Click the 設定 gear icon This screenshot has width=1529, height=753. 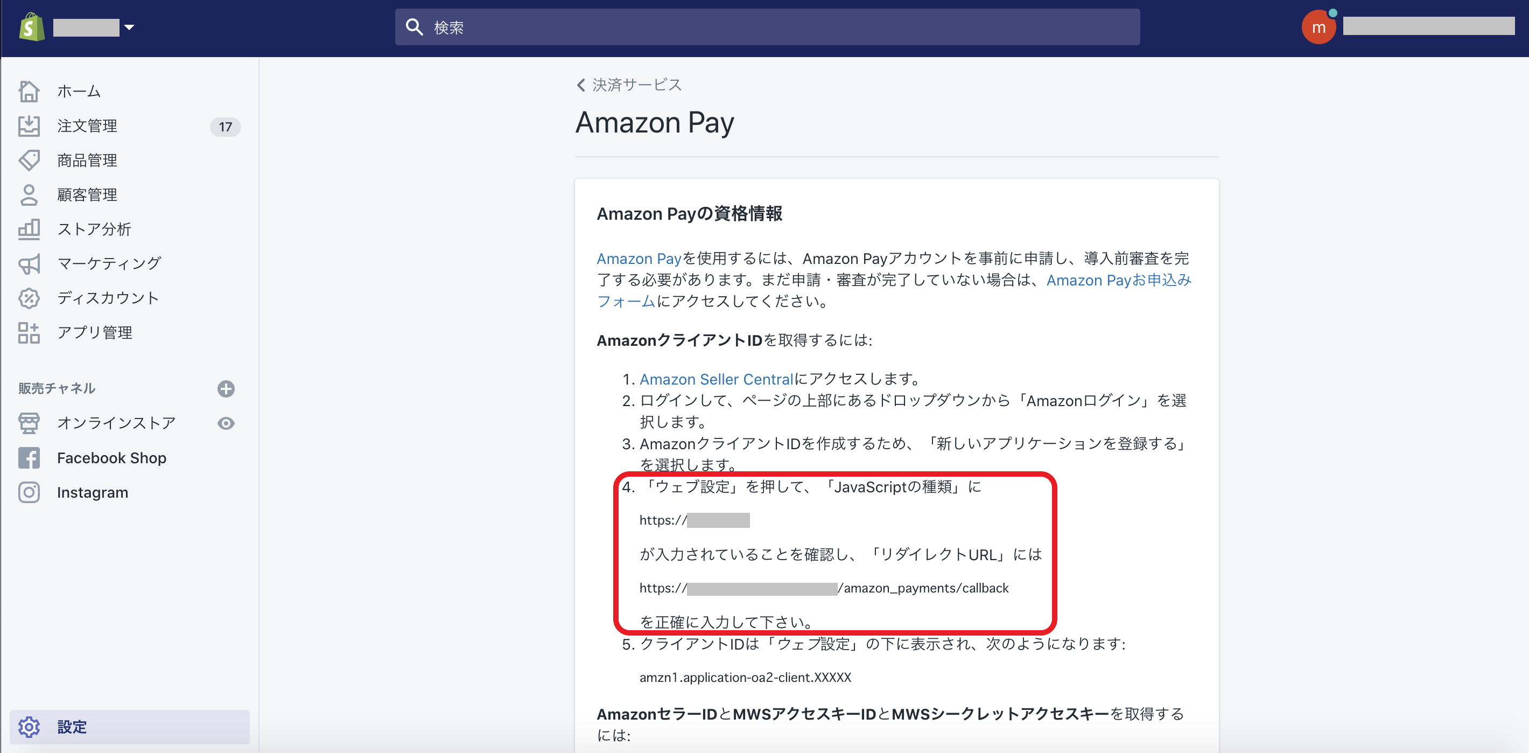coord(29,727)
